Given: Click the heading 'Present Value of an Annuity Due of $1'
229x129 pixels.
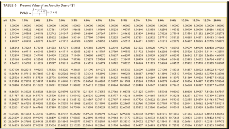Looking at the screenshot, I should [47, 6].
